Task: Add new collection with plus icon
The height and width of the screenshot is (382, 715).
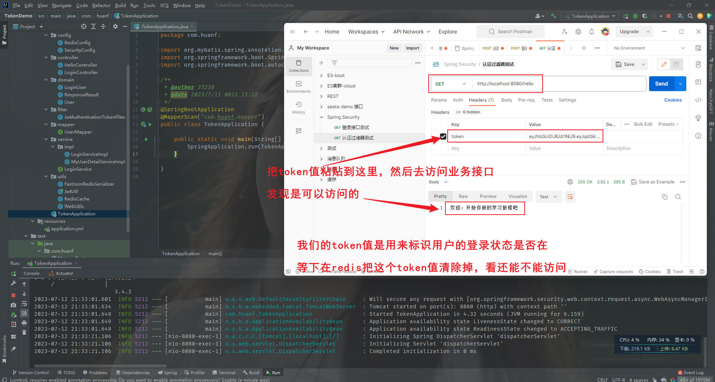Action: pyautogui.click(x=321, y=63)
